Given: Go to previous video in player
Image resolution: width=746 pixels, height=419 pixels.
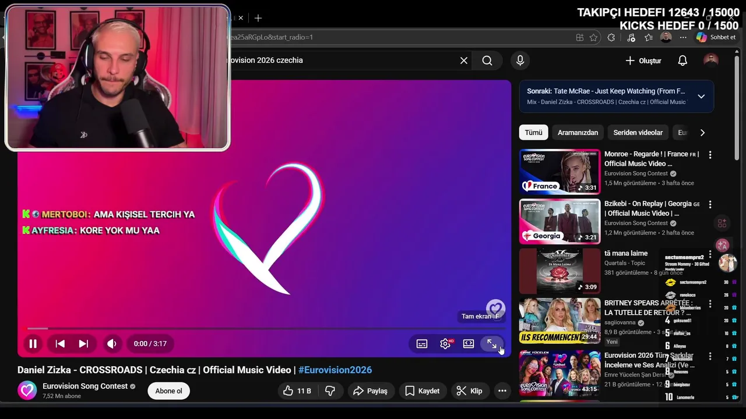Looking at the screenshot, I should pos(60,343).
